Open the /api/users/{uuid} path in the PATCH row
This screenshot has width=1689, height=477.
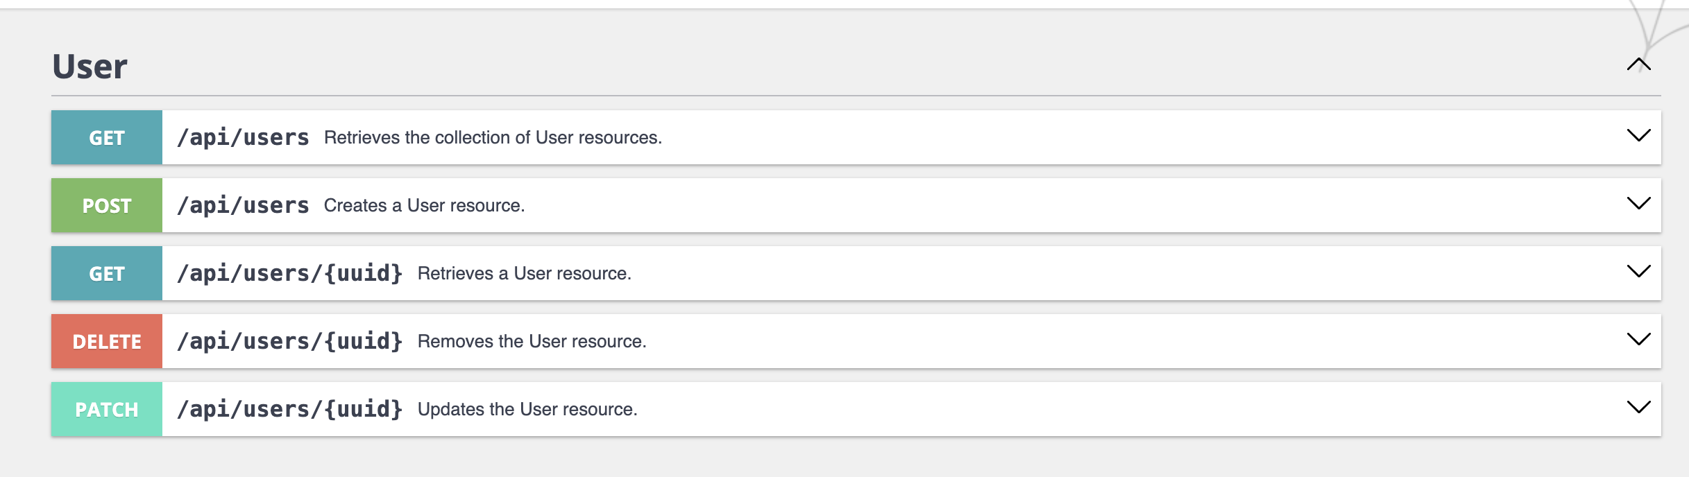click(289, 409)
